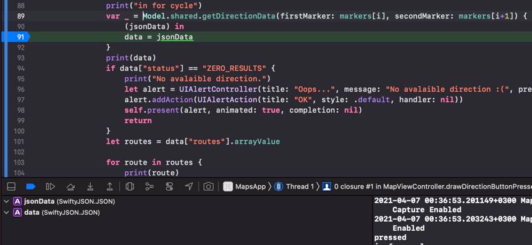Hide the debug area
532x245 pixels.
(x=12, y=186)
